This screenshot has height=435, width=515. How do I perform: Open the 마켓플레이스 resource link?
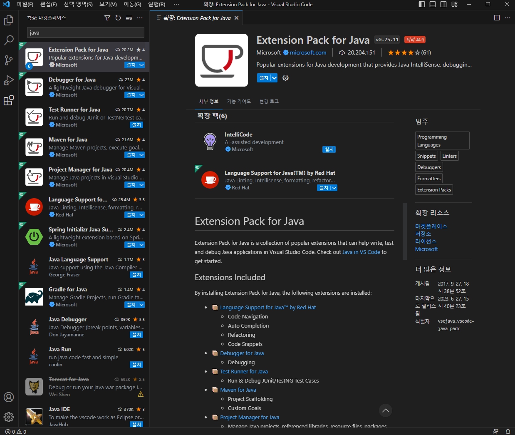point(431,226)
